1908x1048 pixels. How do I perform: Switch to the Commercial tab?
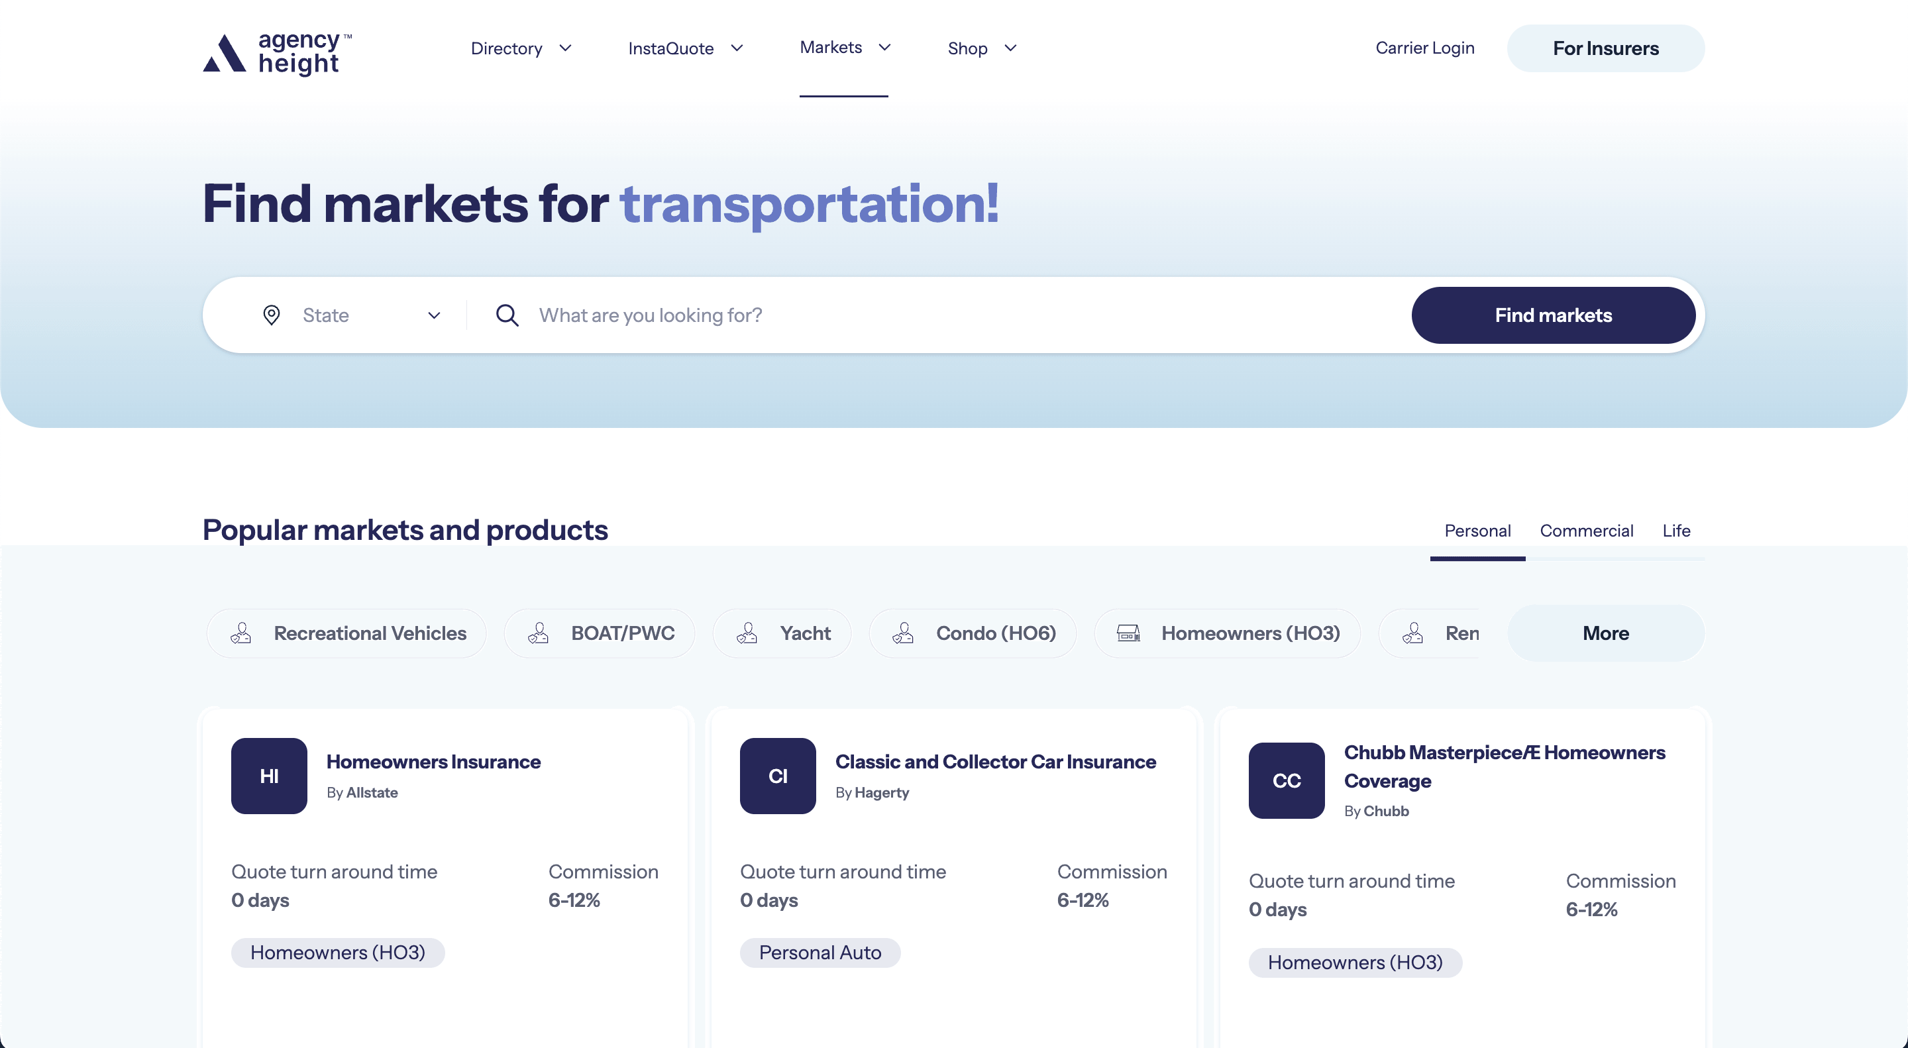(1587, 531)
